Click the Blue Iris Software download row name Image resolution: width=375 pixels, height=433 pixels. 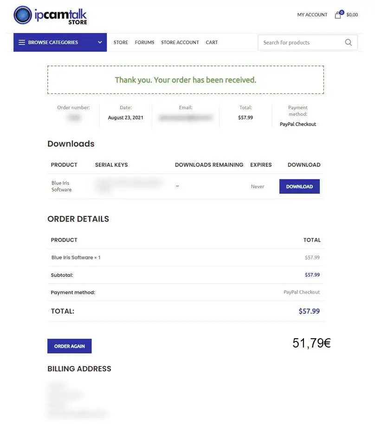point(62,186)
